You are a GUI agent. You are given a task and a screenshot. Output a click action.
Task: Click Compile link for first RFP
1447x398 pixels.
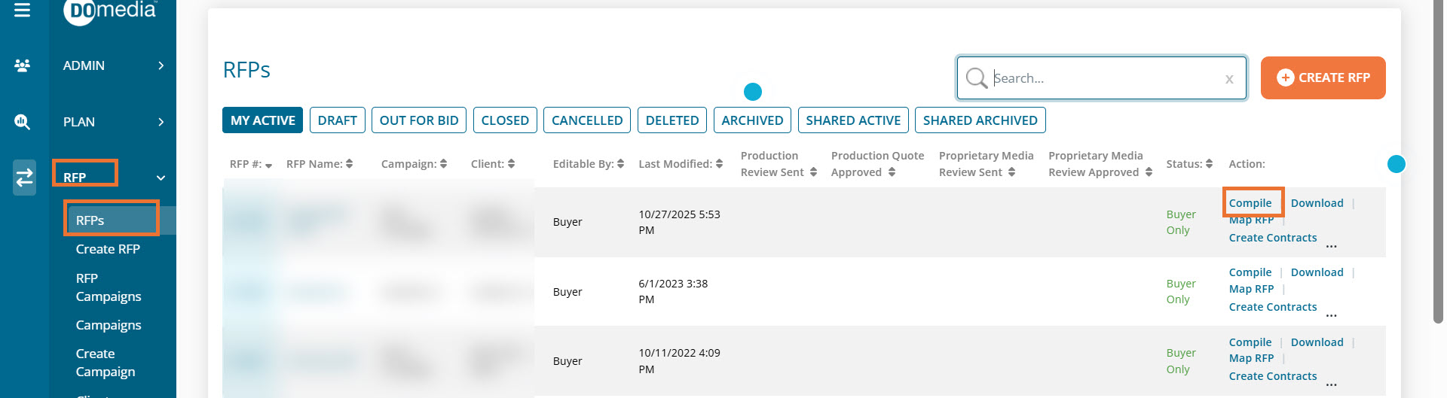[x=1250, y=203]
